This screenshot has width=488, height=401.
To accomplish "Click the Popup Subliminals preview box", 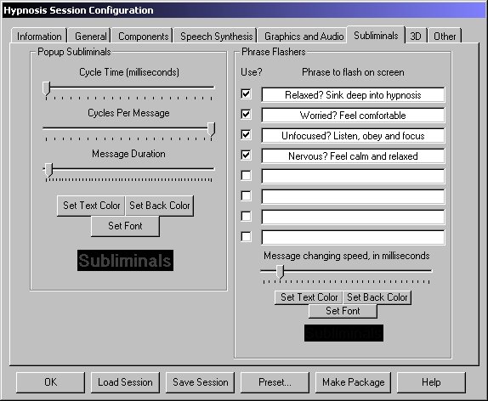I will 125,260.
